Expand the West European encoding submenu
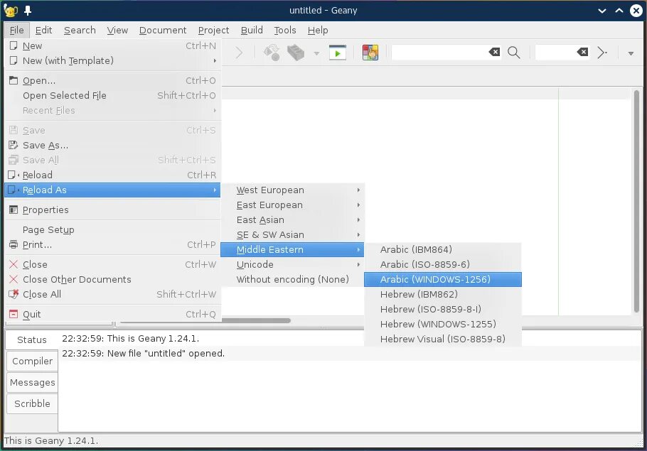The height and width of the screenshot is (451, 647). pyautogui.click(x=292, y=190)
